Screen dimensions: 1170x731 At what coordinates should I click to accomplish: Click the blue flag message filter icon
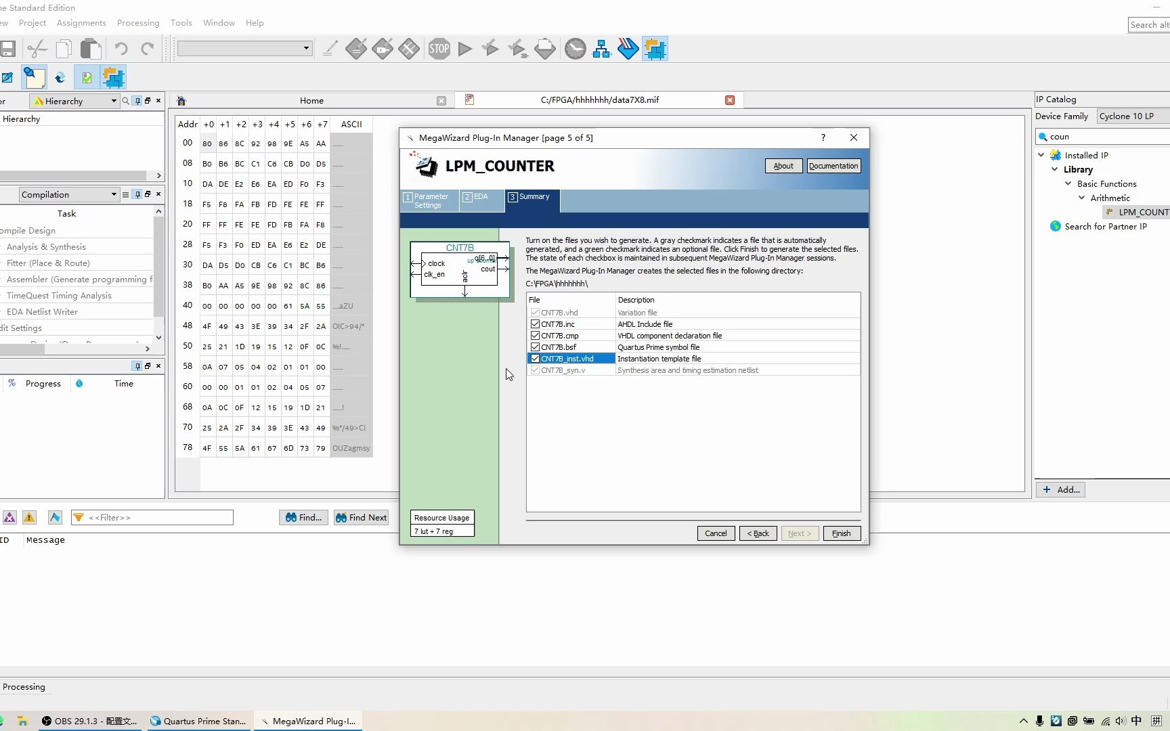pos(55,518)
